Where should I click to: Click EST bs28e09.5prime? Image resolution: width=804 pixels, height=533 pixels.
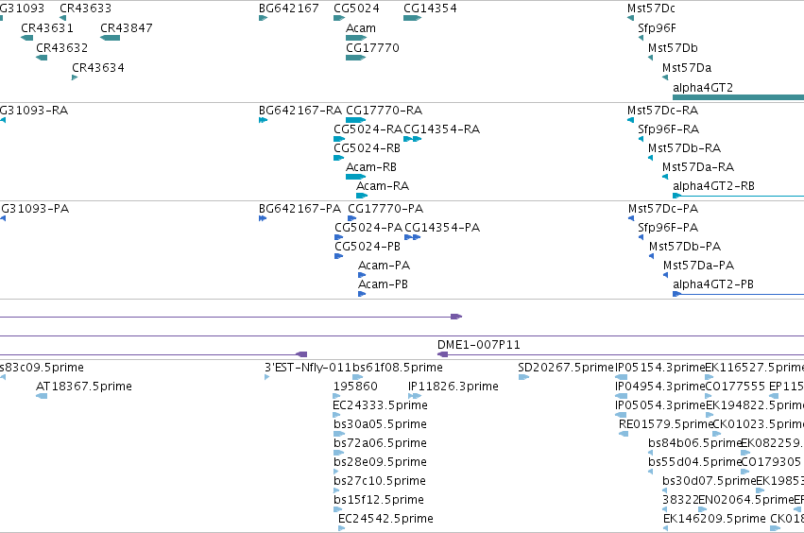click(380, 462)
